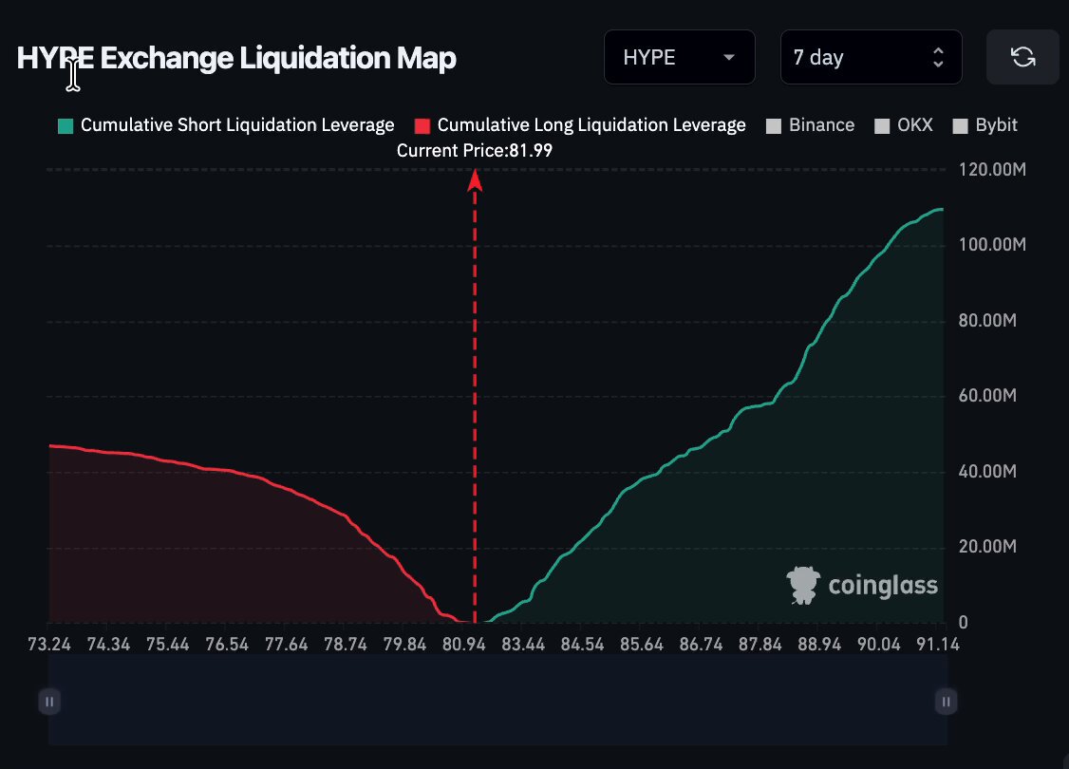The height and width of the screenshot is (769, 1069).
Task: Toggle the Binance legend label
Action: pyautogui.click(x=821, y=124)
